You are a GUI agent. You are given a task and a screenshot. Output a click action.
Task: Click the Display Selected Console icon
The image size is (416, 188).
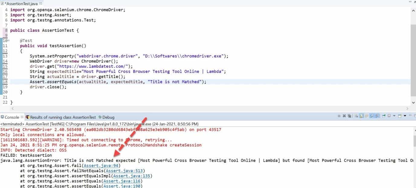point(389,116)
